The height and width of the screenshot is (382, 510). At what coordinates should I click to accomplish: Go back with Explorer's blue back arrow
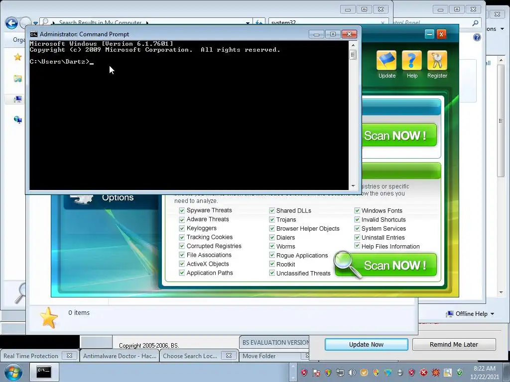pos(11,23)
